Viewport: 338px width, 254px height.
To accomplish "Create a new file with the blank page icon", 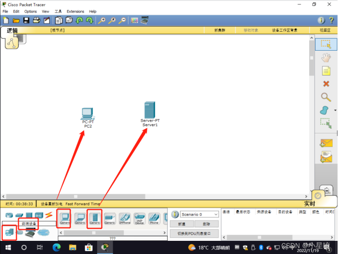I will pos(6,20).
